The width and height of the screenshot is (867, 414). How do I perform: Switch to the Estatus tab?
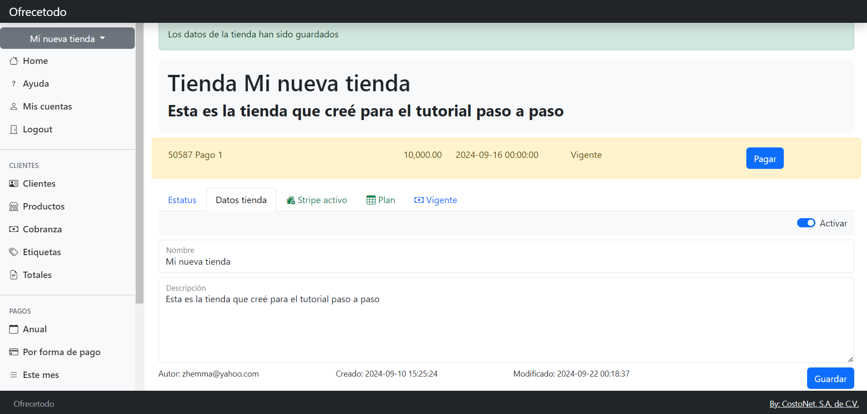[182, 200]
